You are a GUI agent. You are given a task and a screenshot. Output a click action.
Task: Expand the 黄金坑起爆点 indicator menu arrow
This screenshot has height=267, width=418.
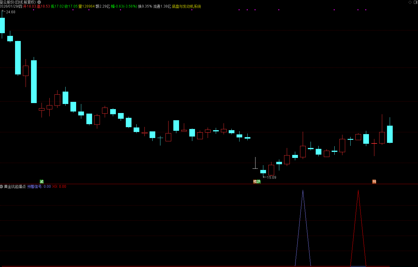pos(2,187)
